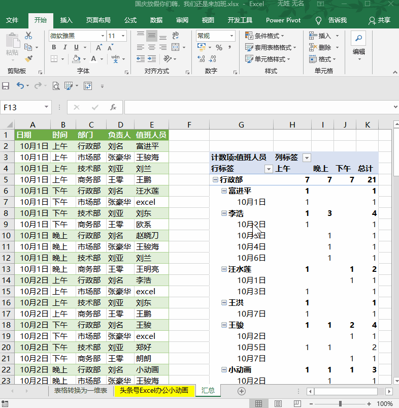Collapse the 汪水莲 pivot item
This screenshot has height=408, width=399.
point(224,269)
